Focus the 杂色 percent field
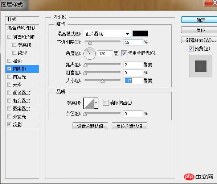The height and width of the screenshot is (184, 217). (133, 114)
